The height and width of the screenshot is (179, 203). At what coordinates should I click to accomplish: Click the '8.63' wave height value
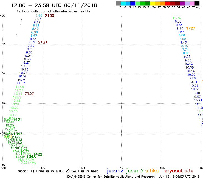tap(34, 36)
